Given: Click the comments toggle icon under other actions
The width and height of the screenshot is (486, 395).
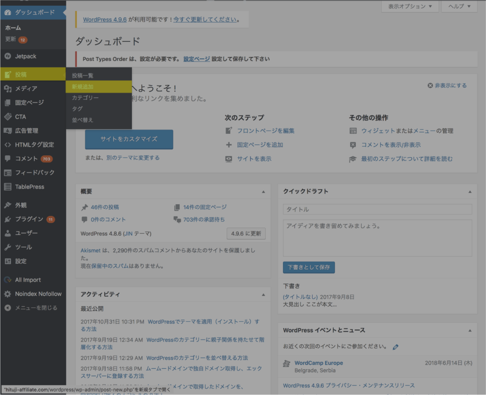Looking at the screenshot, I should (x=353, y=145).
